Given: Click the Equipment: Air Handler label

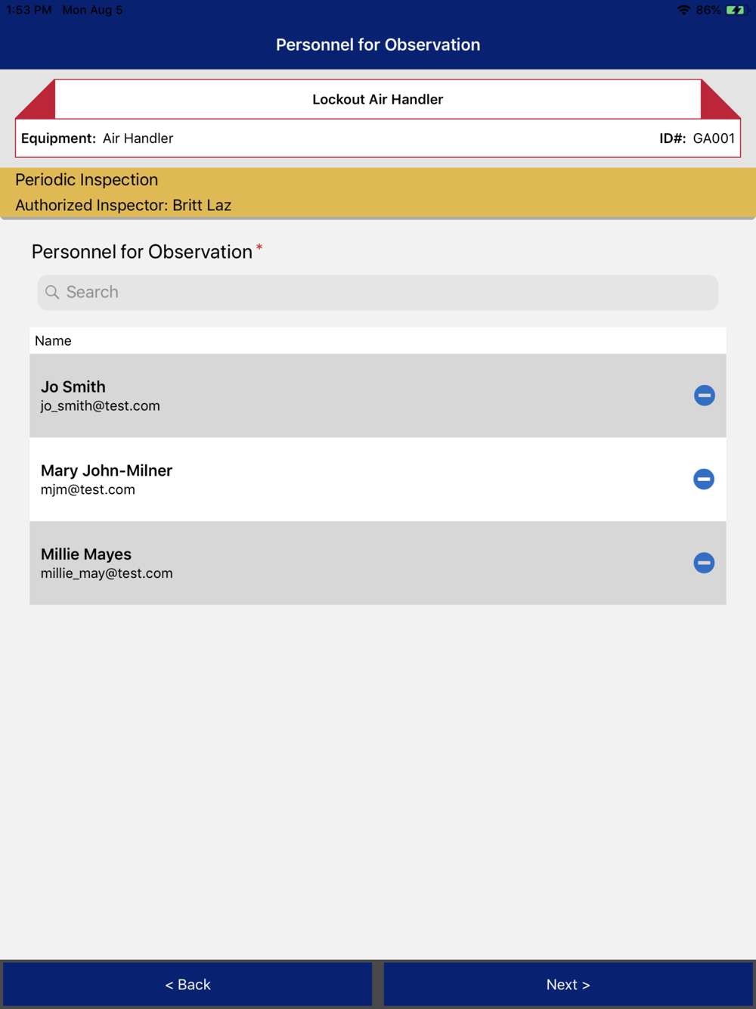Looking at the screenshot, I should coord(98,138).
